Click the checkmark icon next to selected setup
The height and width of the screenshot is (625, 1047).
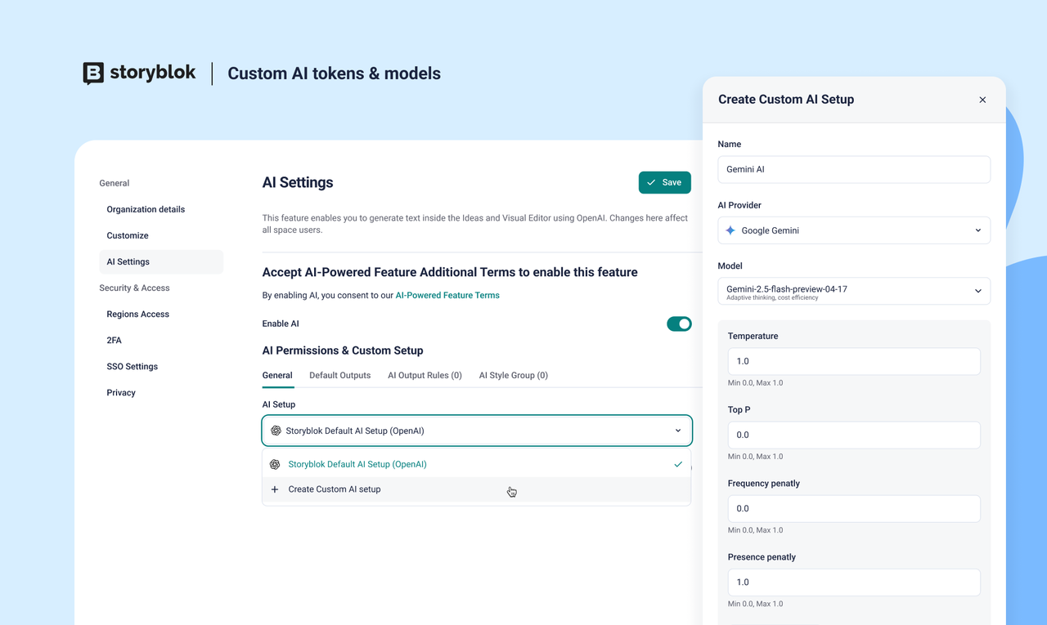tap(677, 464)
